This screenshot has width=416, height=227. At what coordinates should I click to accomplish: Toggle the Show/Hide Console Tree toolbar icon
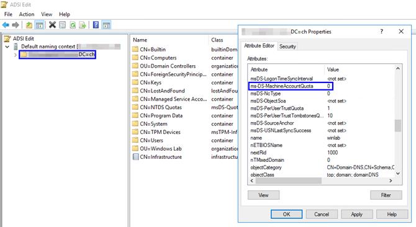pos(40,25)
